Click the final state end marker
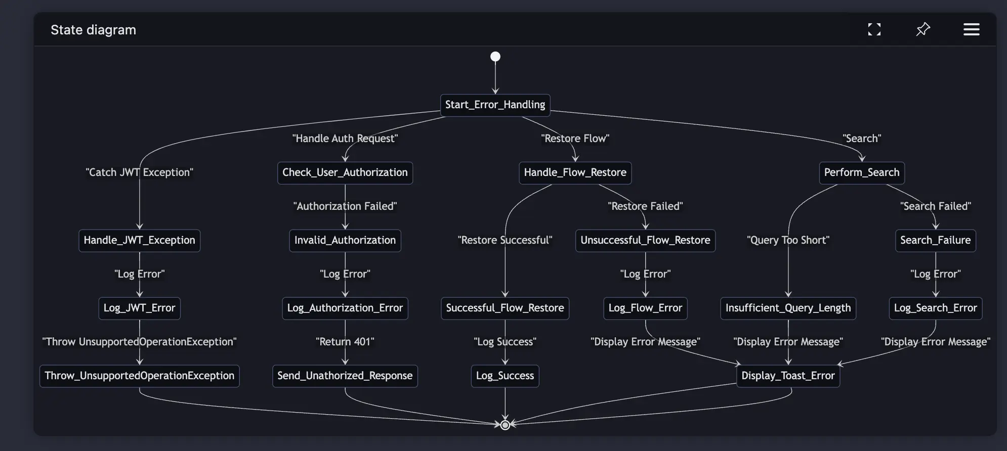 tap(505, 425)
